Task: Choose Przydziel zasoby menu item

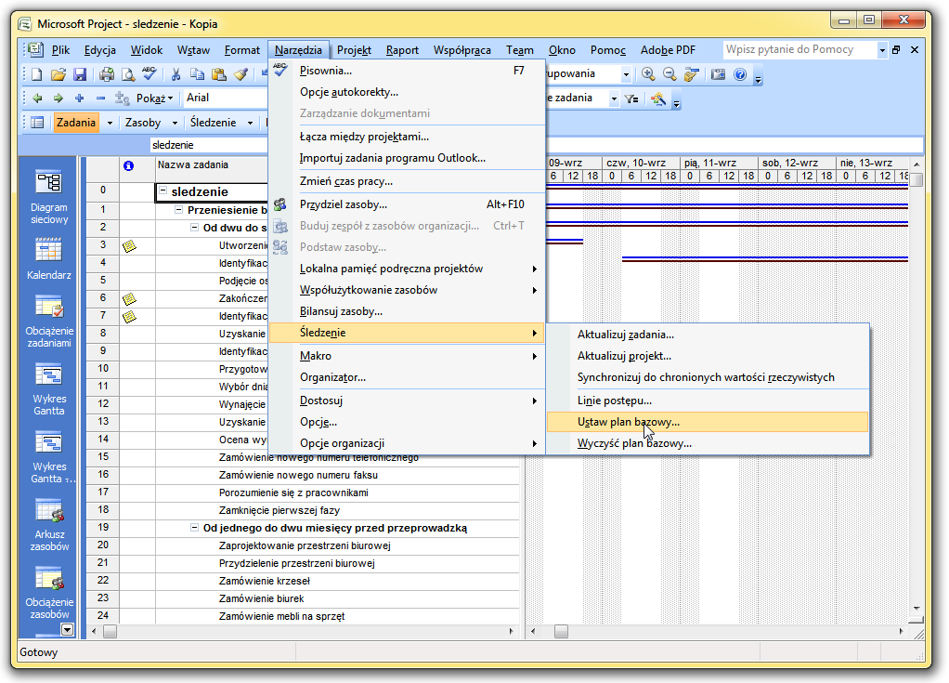Action: [408, 204]
